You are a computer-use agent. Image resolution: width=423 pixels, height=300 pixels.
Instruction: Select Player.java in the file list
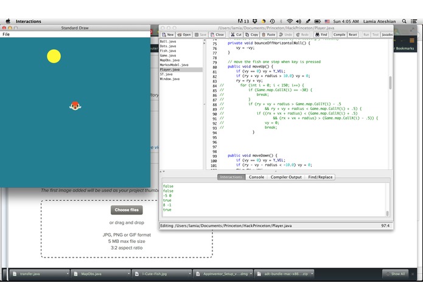181,69
